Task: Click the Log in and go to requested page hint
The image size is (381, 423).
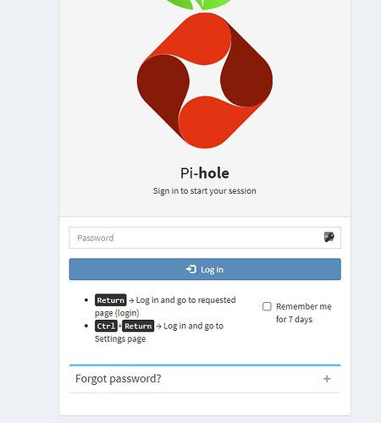Action: point(165,306)
